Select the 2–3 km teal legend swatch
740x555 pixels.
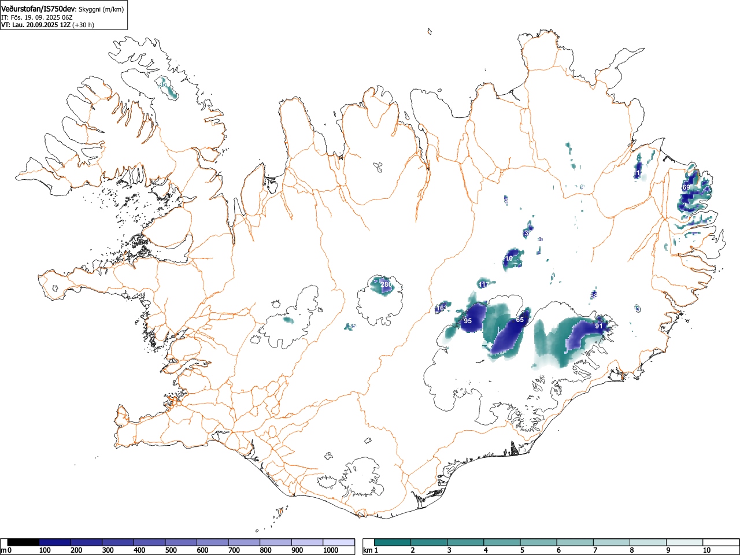coord(430,542)
